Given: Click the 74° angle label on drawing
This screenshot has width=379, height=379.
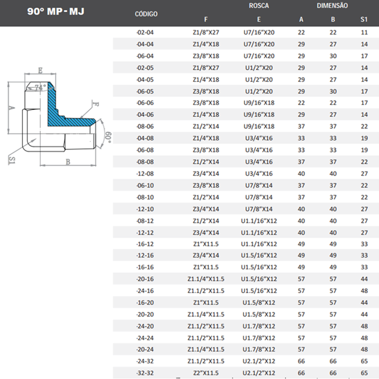Looking at the screenshot, I should 40,88.
